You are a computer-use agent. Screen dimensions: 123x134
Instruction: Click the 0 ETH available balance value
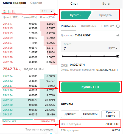(116, 130)
